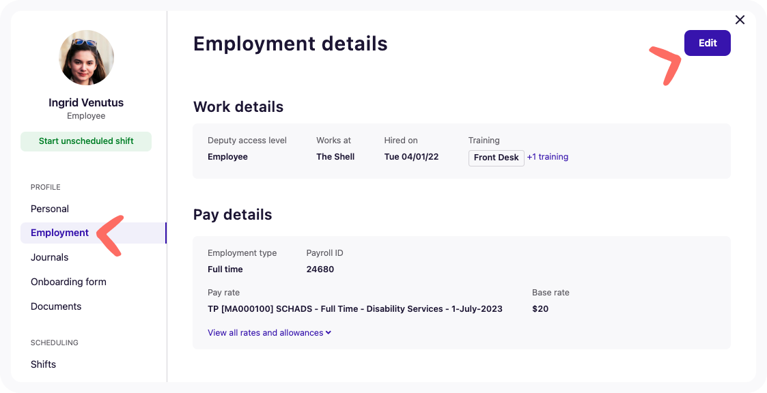Viewport: 767px width, 393px height.
Task: Click the Edit button for employment details
Action: tap(707, 42)
